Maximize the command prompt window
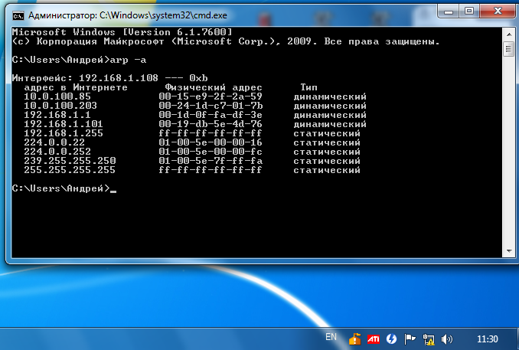Image resolution: width=519 pixels, height=350 pixels. click(468, 13)
